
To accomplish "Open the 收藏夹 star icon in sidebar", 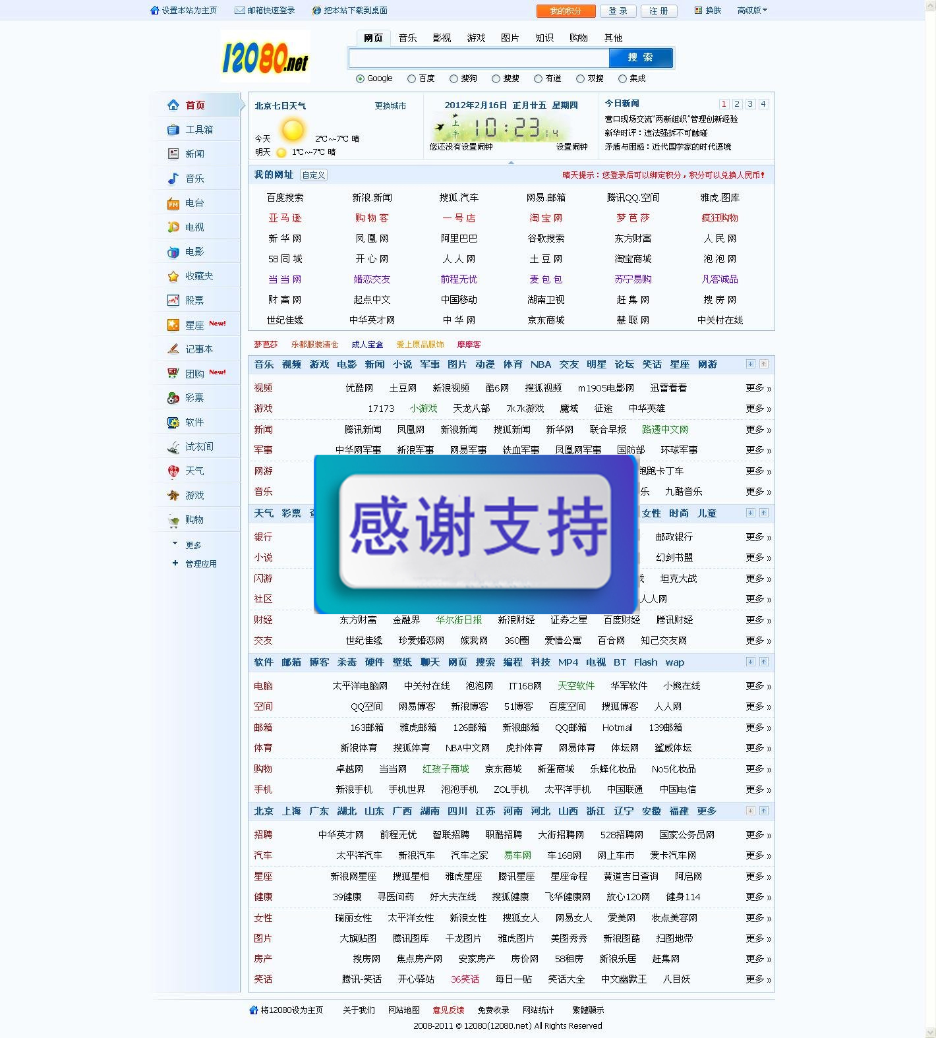I will tap(173, 276).
